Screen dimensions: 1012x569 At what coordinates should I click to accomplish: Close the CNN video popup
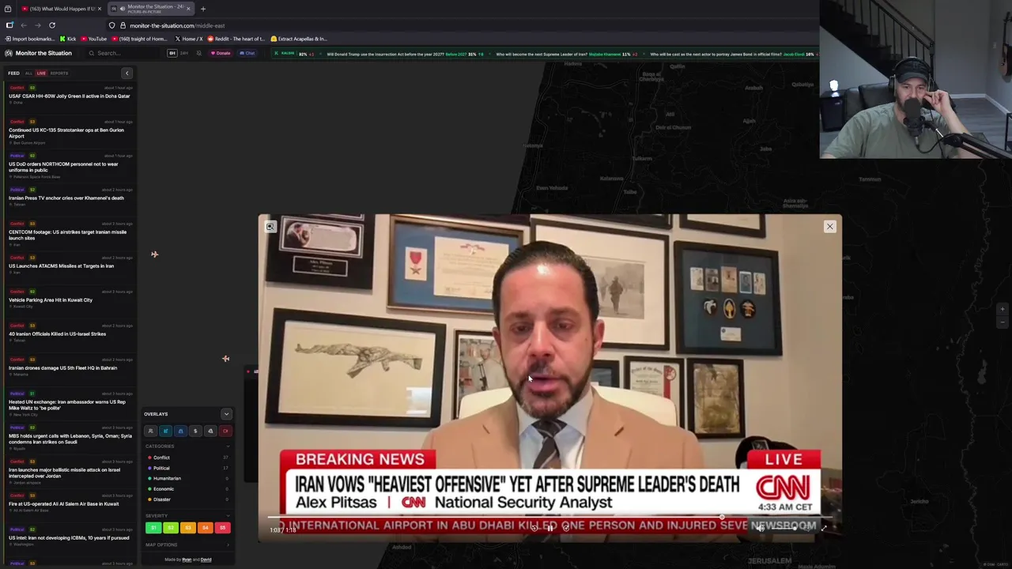[829, 227]
